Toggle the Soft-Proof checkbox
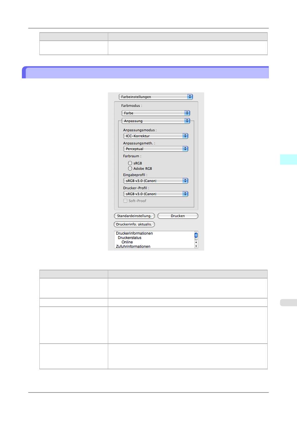Viewport: 297px width, 421px height. 125,201
